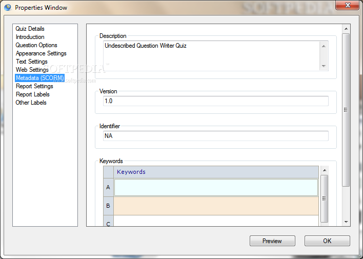The width and height of the screenshot is (363, 259).
Task: Select Report Labels entry
Action: coord(32,94)
